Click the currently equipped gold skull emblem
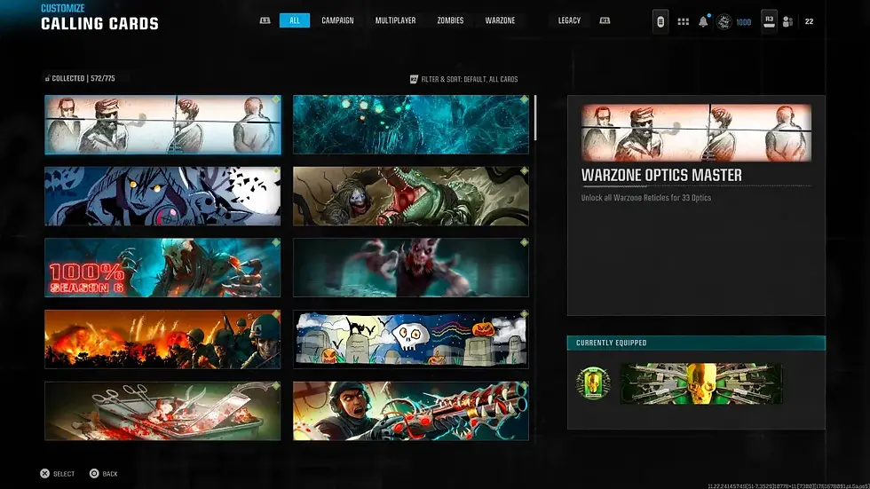Screen dimensions: 870x489 [594, 383]
